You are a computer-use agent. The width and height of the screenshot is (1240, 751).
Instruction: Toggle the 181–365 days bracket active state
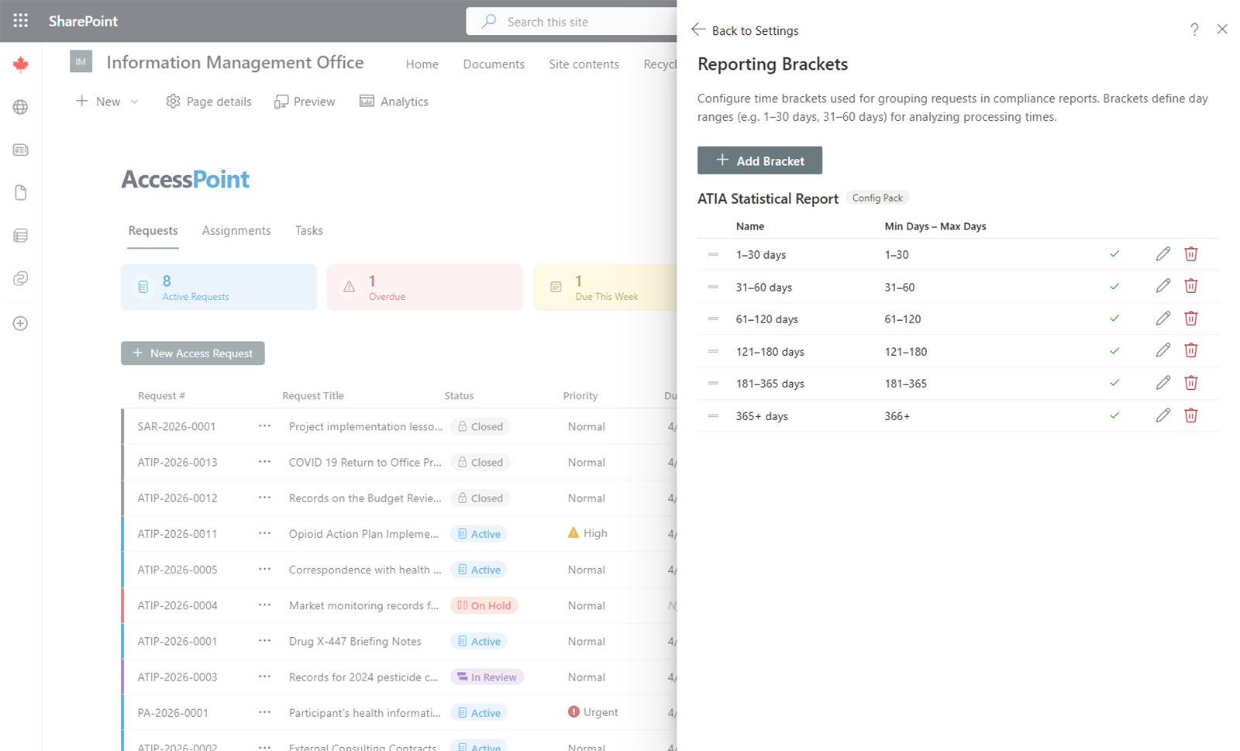coord(1114,382)
